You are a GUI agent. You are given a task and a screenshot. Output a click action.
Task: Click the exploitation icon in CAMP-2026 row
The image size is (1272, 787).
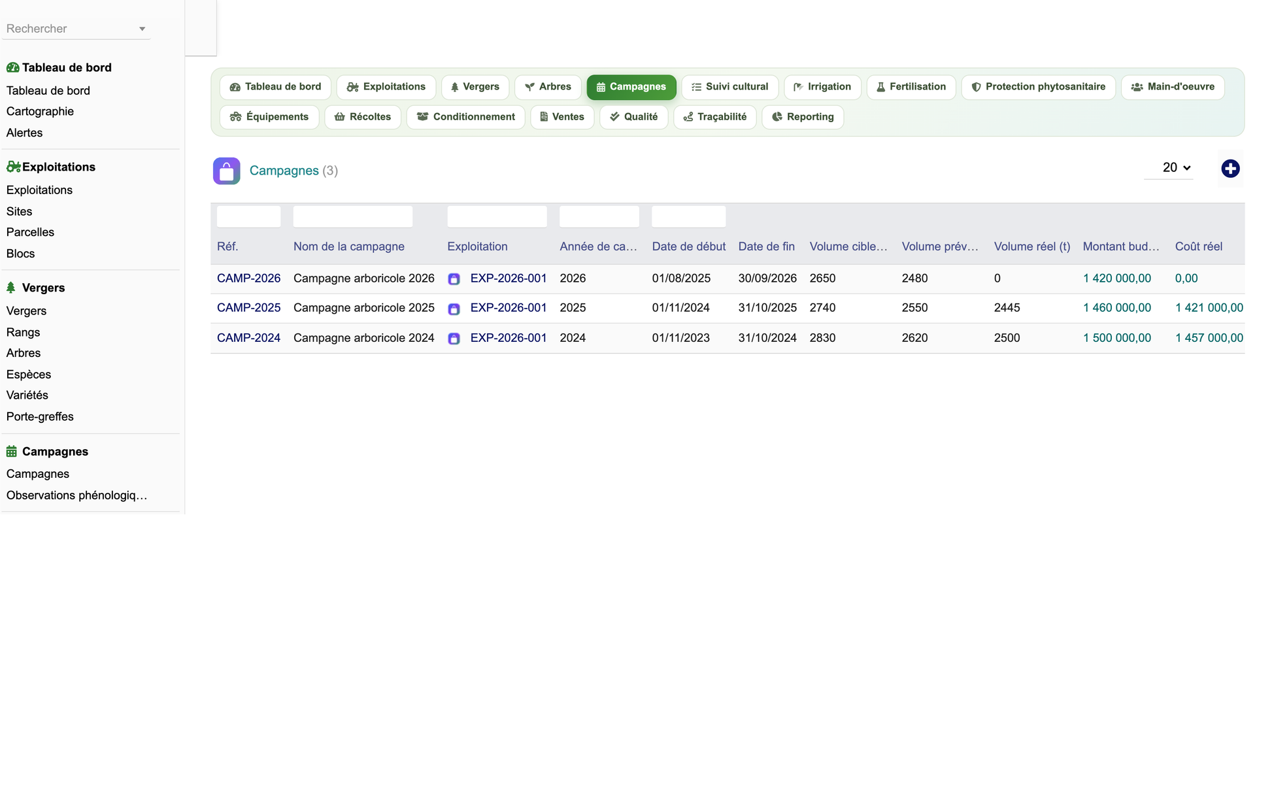point(454,279)
